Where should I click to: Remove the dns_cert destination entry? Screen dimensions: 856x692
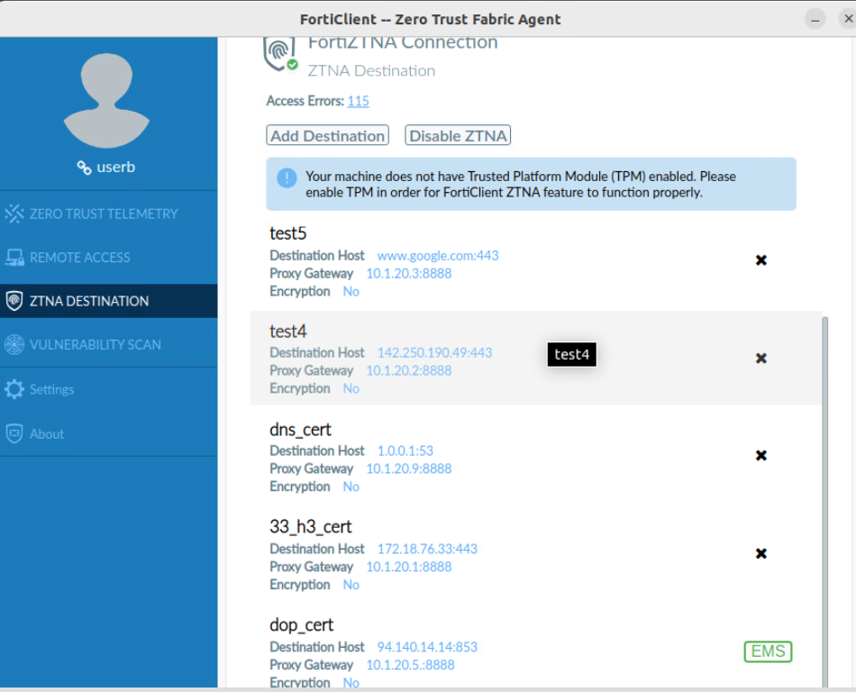tap(760, 456)
